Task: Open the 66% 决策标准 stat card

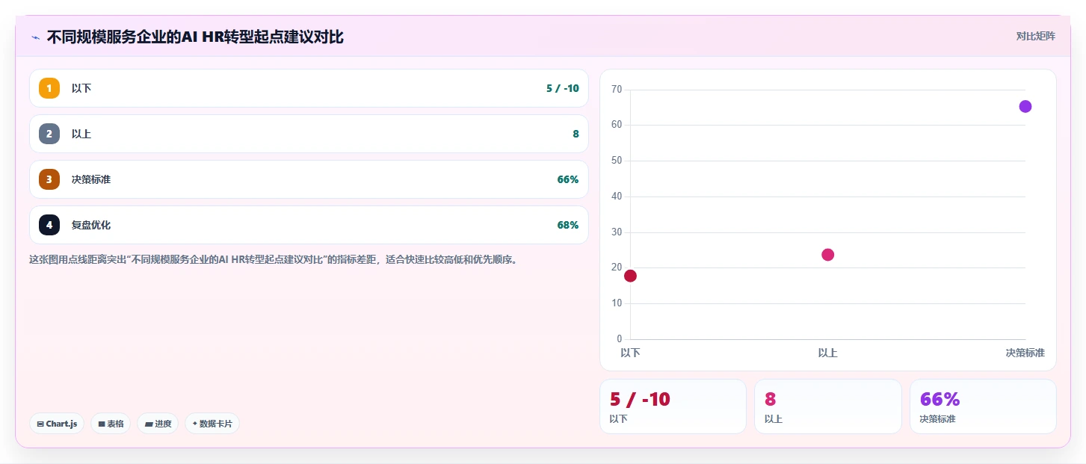Action: 983,406
